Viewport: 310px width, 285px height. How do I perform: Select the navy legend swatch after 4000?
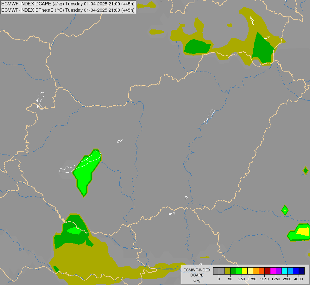[x=302, y=271]
